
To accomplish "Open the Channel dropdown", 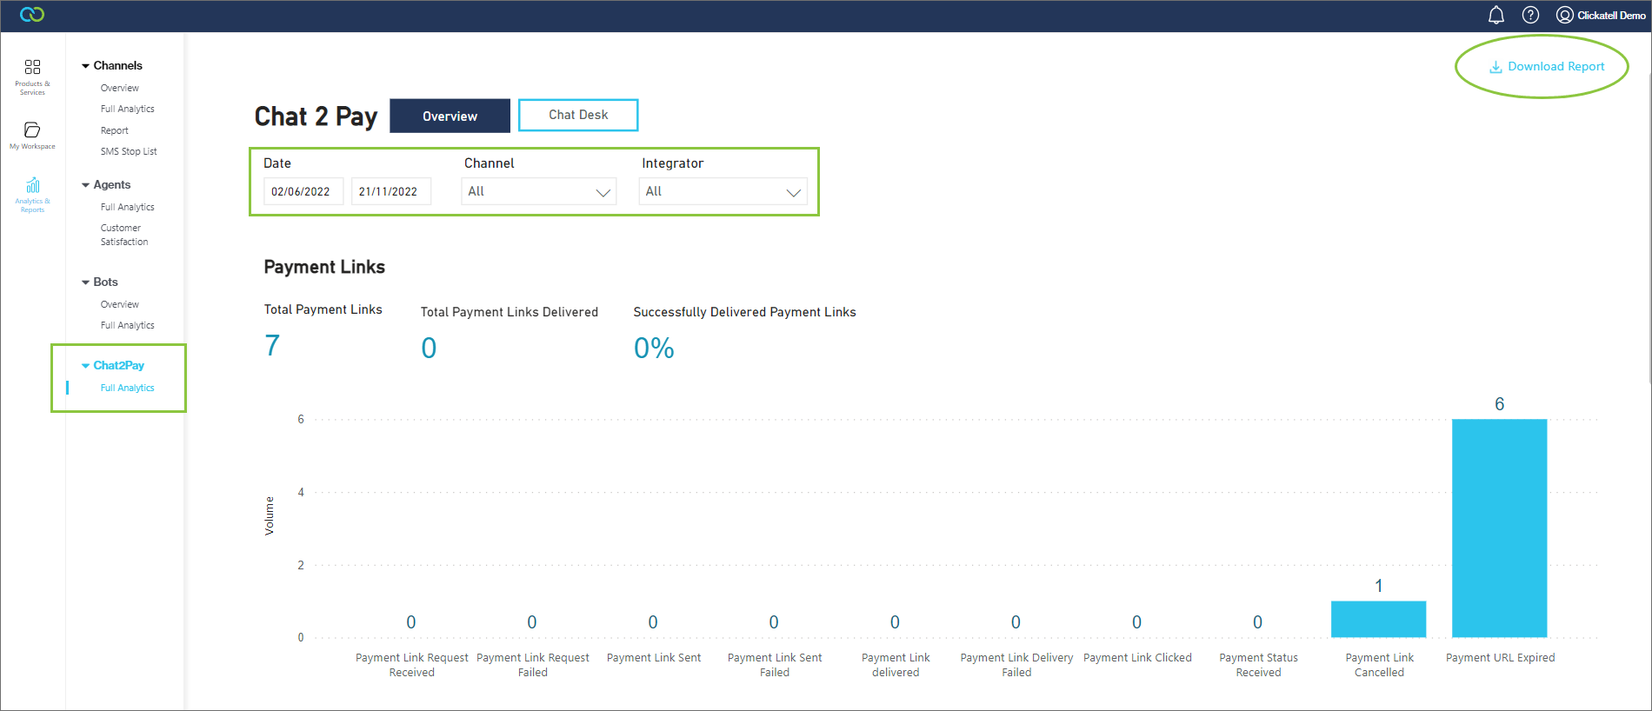I will (x=538, y=191).
